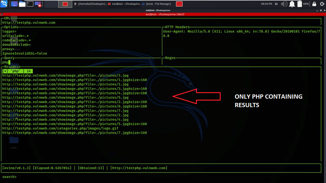Click the result URL ending pictures/2.jpg
The image size is (326, 183).
coord(65,115)
